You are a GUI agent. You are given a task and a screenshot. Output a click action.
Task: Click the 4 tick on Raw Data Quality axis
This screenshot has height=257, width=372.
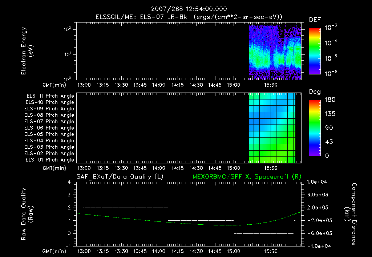(x=69, y=182)
